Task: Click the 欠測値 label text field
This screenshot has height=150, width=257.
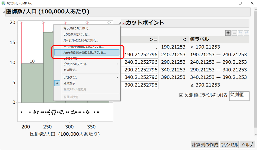Action: pos(239,96)
